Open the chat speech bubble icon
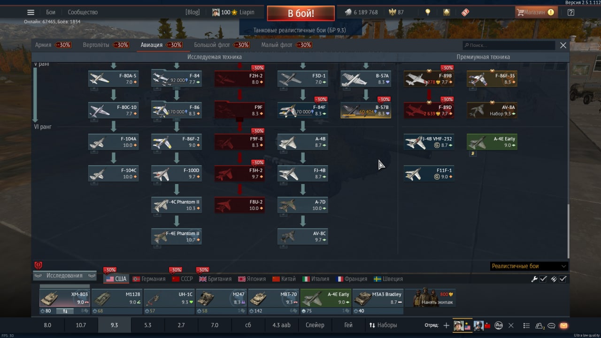Screen dimensions: 601x338 pyautogui.click(x=552, y=325)
